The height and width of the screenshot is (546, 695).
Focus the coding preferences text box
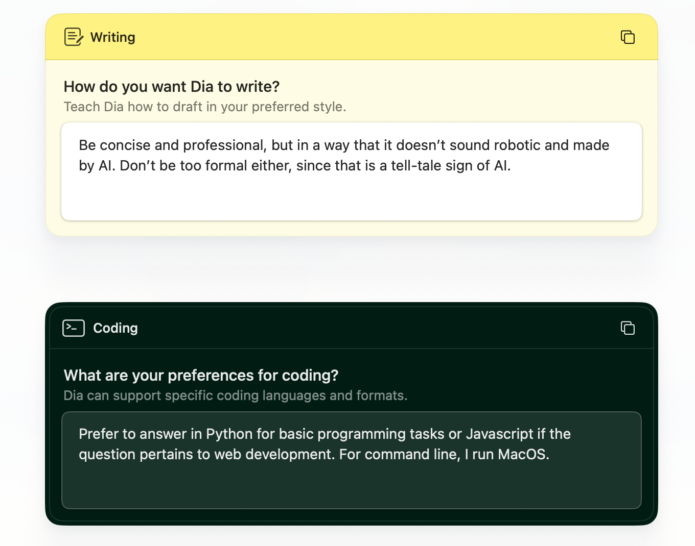pos(352,460)
